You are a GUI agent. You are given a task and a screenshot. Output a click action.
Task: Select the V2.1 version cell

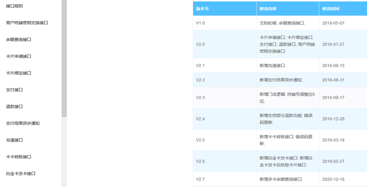225,66
